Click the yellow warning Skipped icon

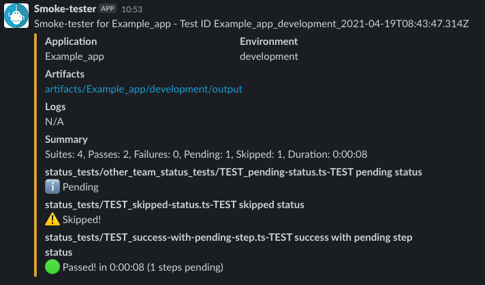(52, 219)
